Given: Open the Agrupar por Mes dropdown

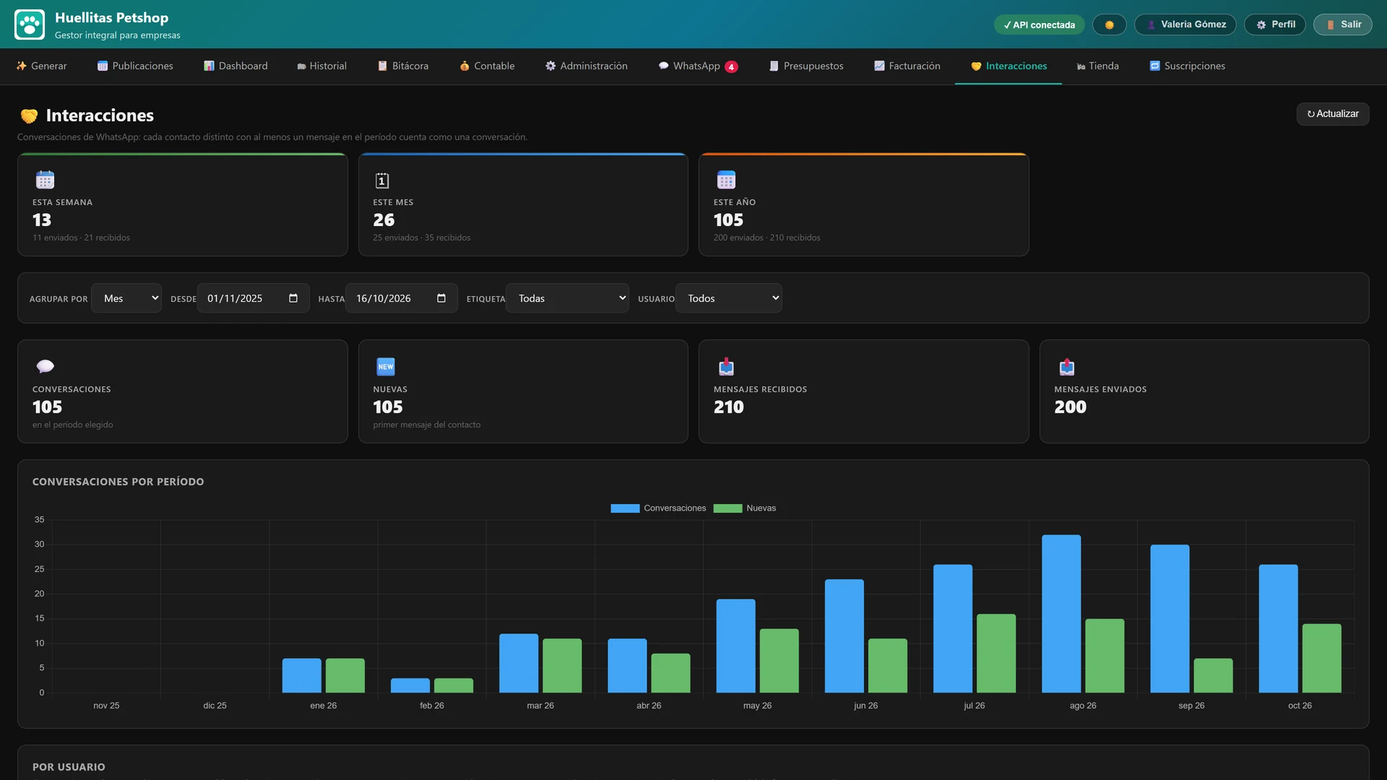Looking at the screenshot, I should [x=126, y=298].
